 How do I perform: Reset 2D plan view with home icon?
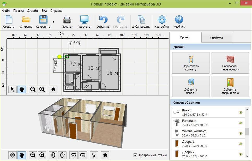coord(53,89)
